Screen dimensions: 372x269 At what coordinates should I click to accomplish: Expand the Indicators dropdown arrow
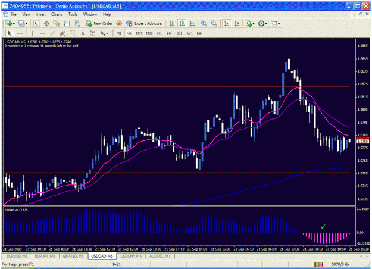click(254, 23)
